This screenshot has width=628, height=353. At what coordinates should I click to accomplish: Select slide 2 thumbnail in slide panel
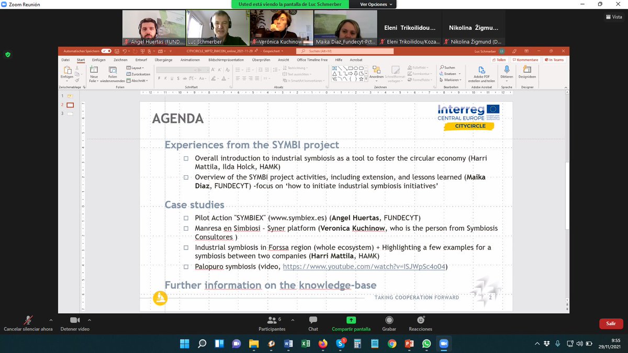pos(71,105)
